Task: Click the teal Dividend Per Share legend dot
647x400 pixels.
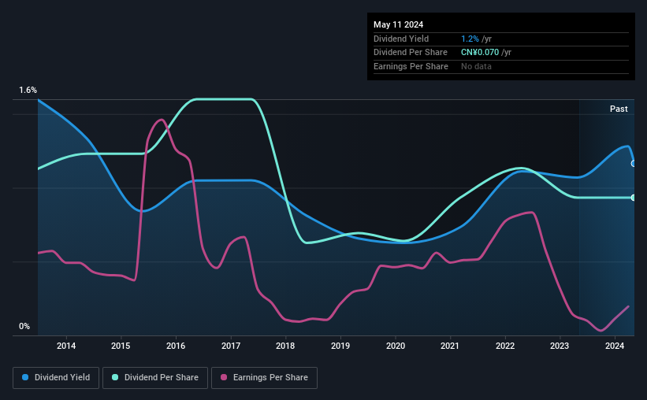Action: pos(115,377)
